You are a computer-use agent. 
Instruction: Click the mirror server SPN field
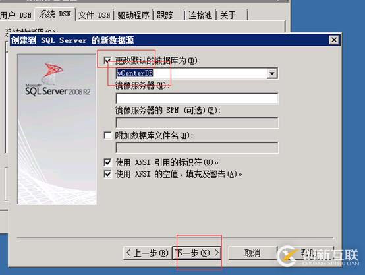(x=197, y=123)
